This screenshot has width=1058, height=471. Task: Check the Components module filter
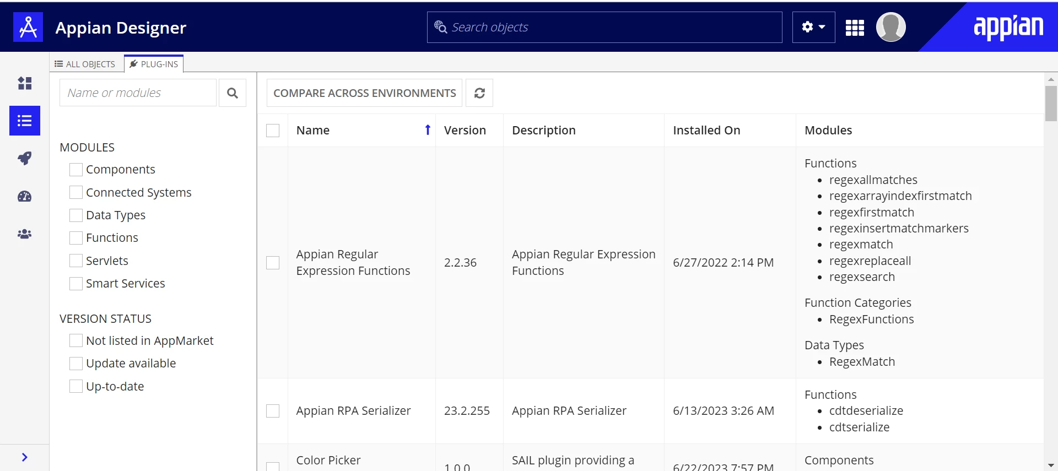(76, 170)
